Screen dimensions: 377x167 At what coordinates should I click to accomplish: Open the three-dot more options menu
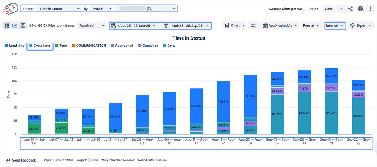(370, 9)
